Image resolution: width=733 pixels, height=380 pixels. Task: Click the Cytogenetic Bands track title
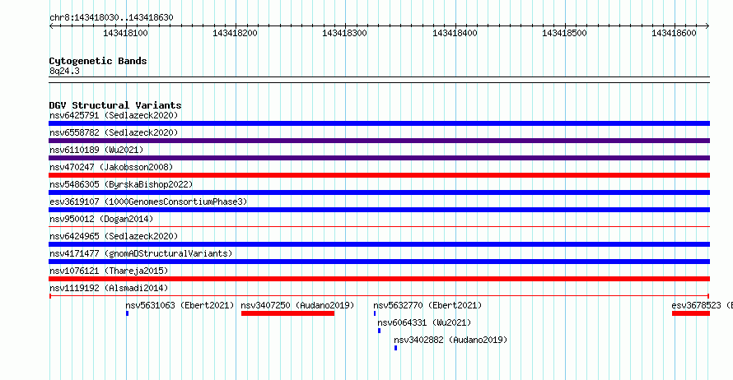tap(98, 61)
